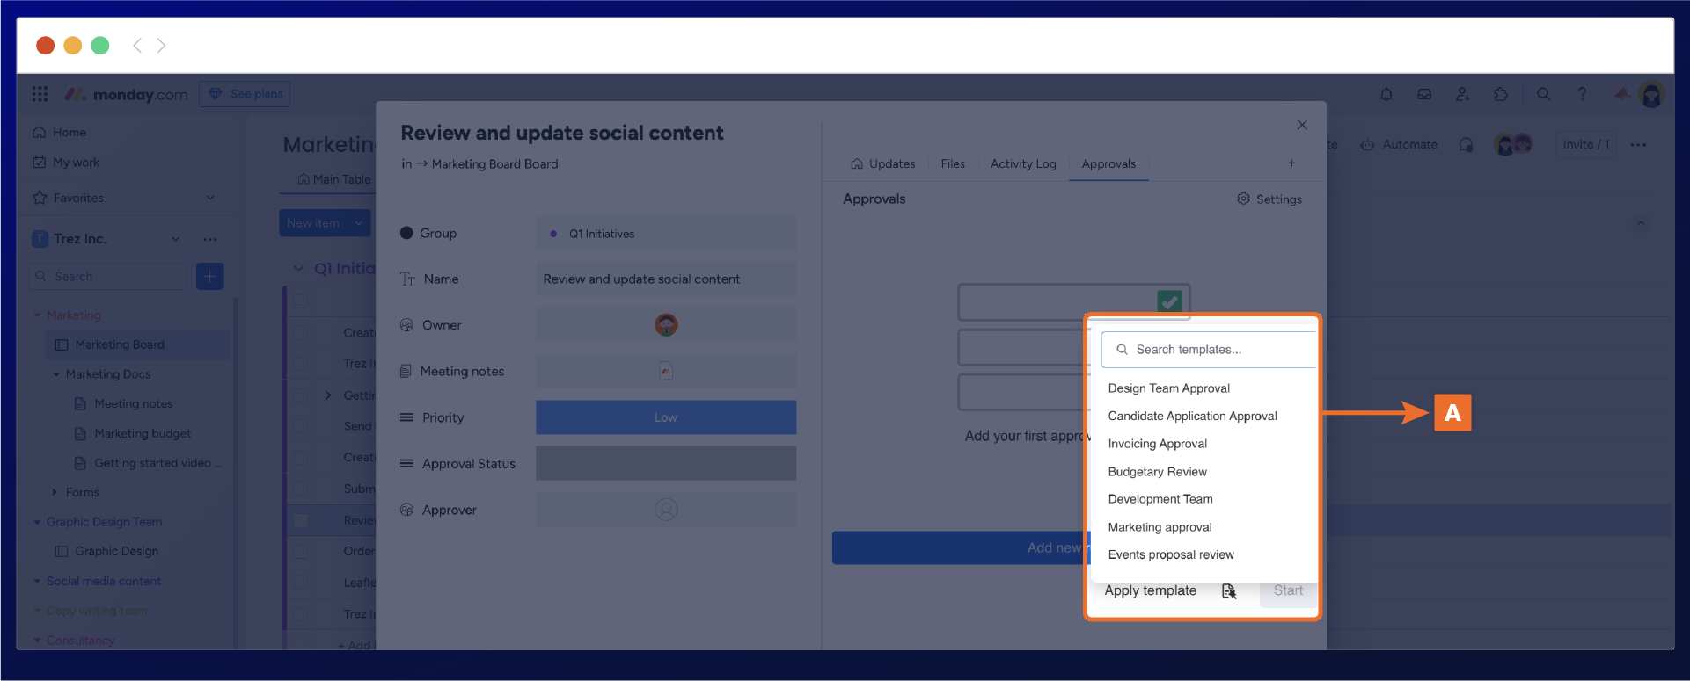The height and width of the screenshot is (681, 1690).
Task: Toggle the table header select-all checkbox
Action: (x=301, y=301)
